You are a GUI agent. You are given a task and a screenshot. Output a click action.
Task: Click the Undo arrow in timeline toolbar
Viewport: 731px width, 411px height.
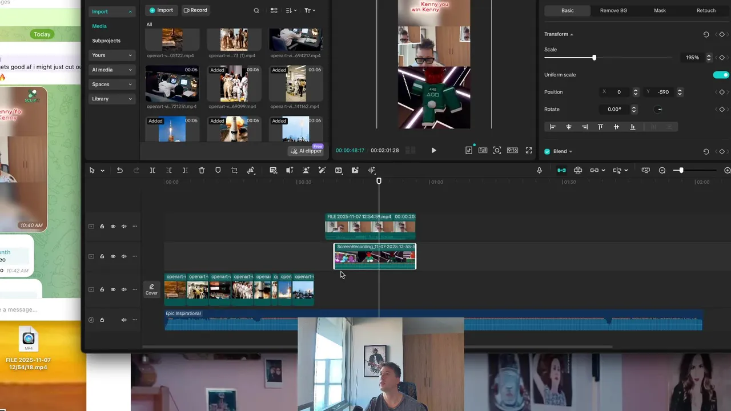tap(119, 170)
